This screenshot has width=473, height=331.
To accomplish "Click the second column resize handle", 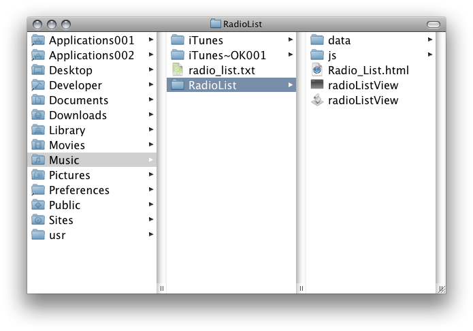I will (301, 288).
